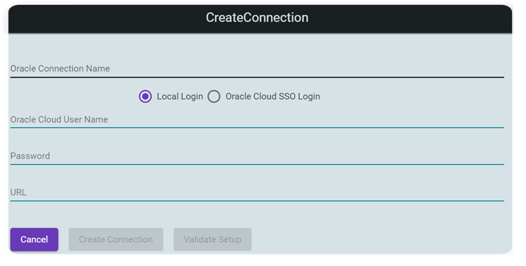Click the Create Connection button

(x=116, y=239)
